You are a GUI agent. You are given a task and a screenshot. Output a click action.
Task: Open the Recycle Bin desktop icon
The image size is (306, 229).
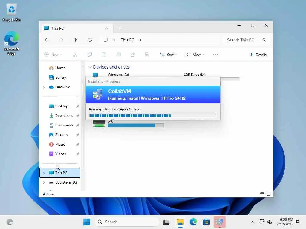pos(12,13)
